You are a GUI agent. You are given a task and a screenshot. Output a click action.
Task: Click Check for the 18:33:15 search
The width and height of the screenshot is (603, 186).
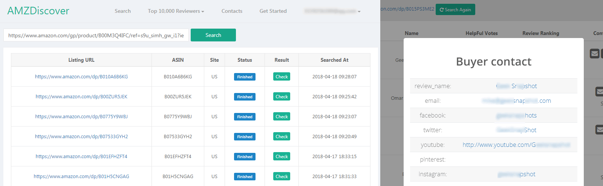[x=282, y=156]
